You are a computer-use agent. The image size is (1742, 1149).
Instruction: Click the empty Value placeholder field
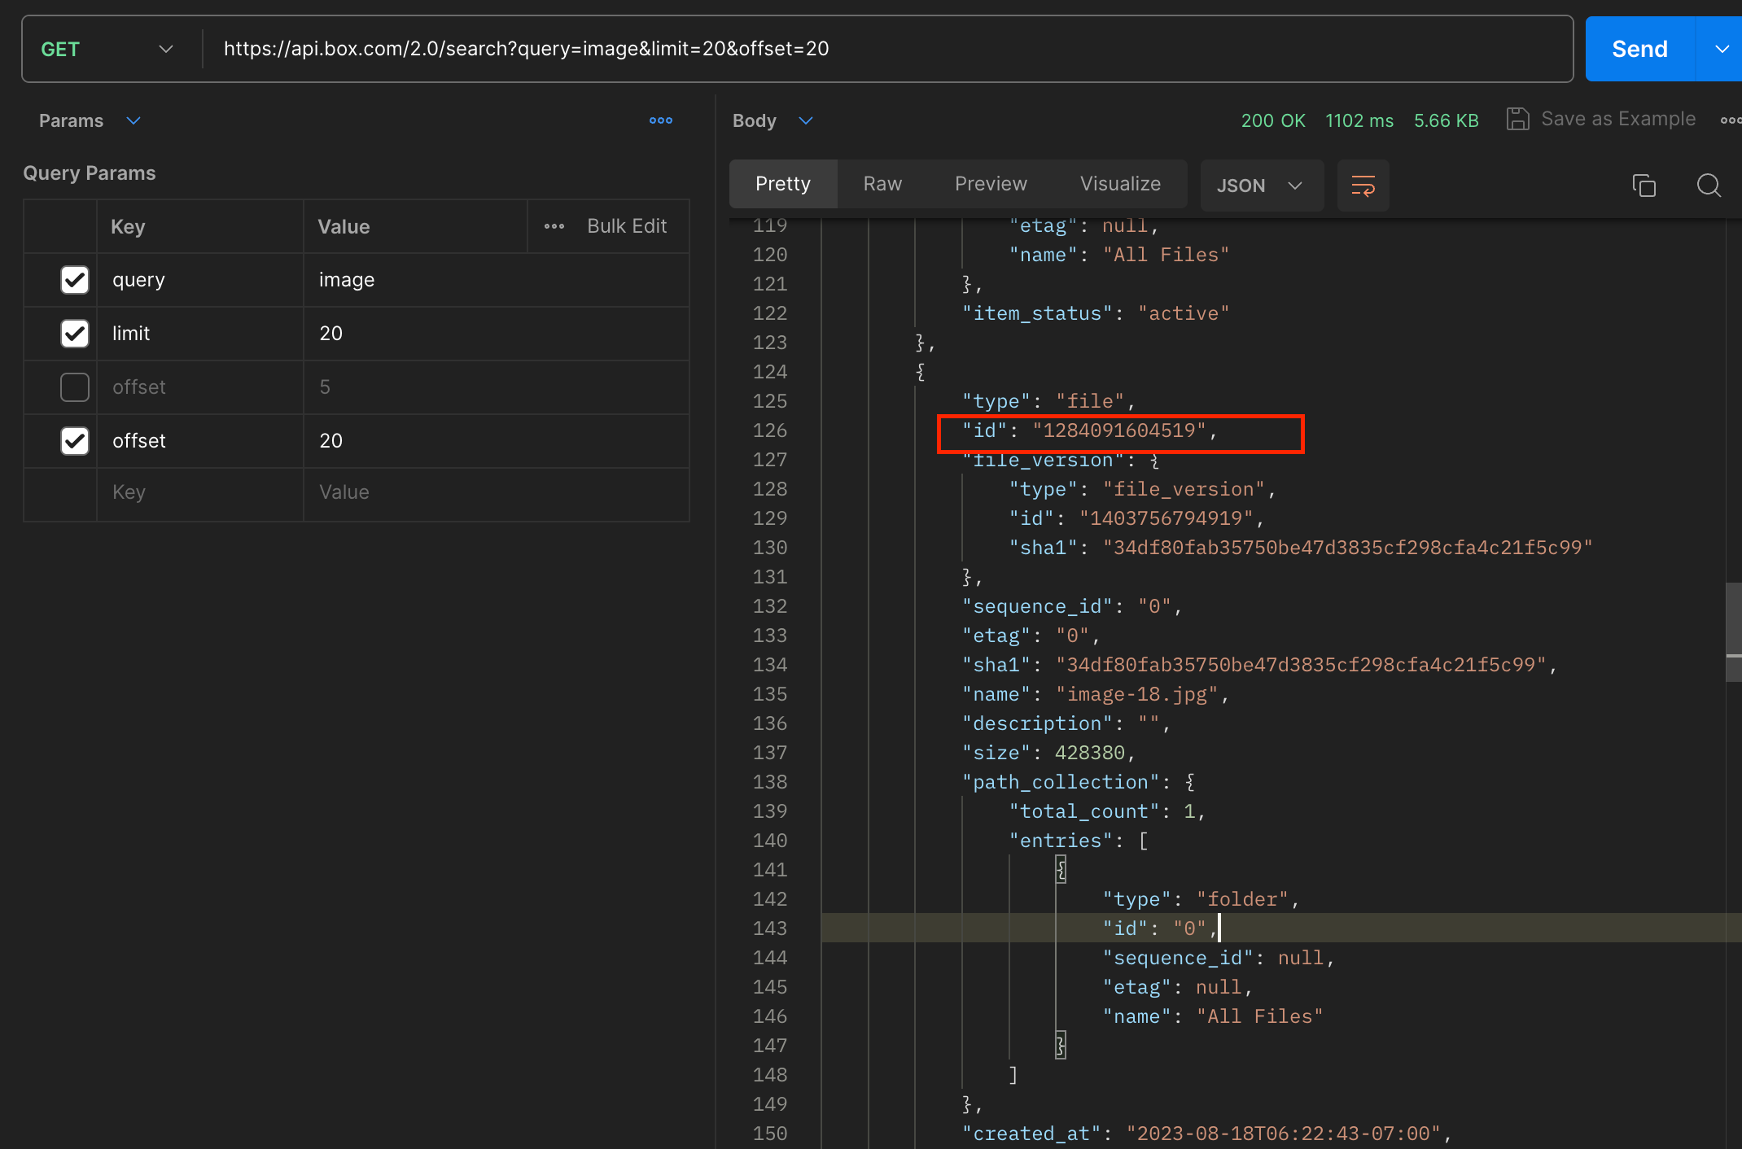pyautogui.click(x=497, y=492)
